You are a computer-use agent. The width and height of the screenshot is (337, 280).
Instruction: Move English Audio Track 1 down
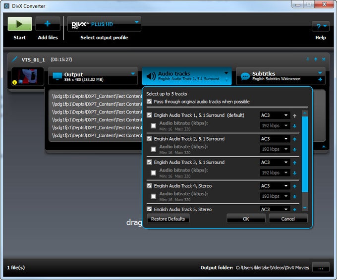(295, 126)
